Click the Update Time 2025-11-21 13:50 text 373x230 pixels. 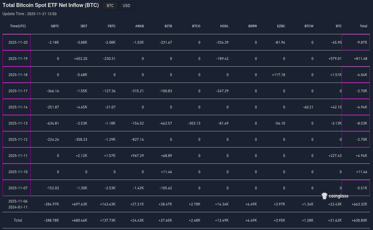tap(29, 14)
